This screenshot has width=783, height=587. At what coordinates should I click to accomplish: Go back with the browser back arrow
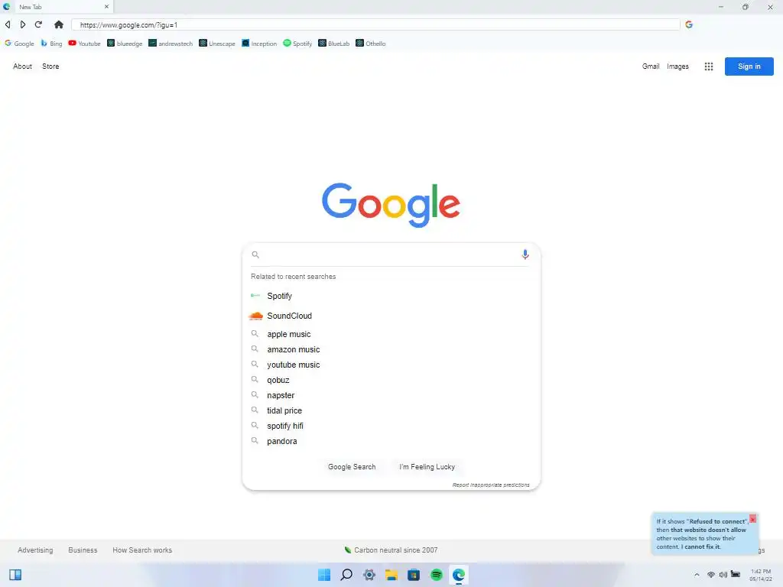point(8,24)
